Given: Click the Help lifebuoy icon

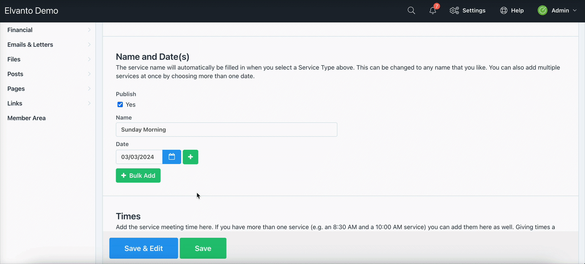Looking at the screenshot, I should pos(504,11).
